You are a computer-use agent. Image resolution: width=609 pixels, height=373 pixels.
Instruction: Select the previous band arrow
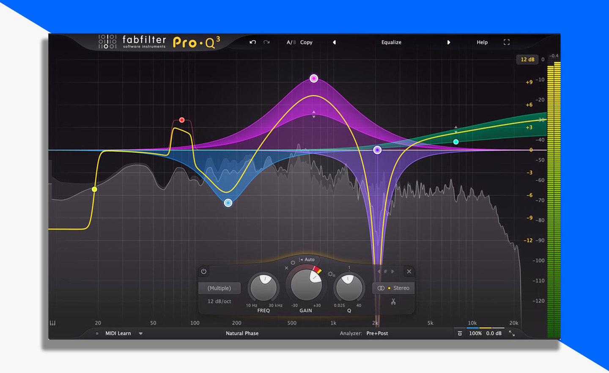[379, 272]
